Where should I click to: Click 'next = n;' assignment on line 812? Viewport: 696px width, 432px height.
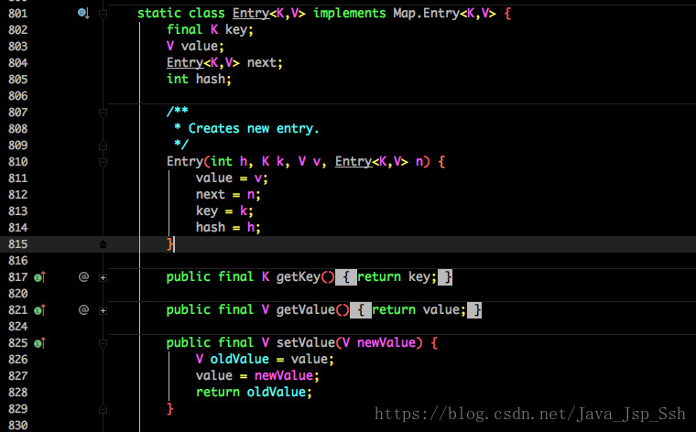pos(228,194)
